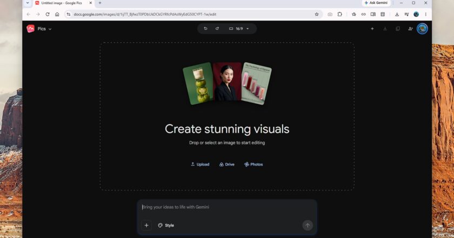
Task: Click the plus attachment button in prompt box
Action: [x=146, y=225]
